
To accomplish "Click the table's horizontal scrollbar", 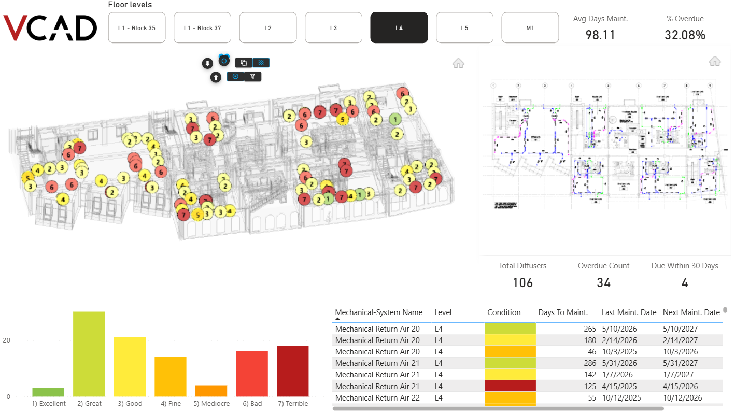I will point(498,408).
